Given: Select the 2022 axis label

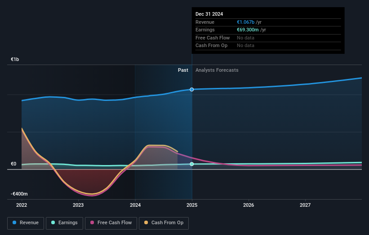Looking at the screenshot, I should [22, 205].
